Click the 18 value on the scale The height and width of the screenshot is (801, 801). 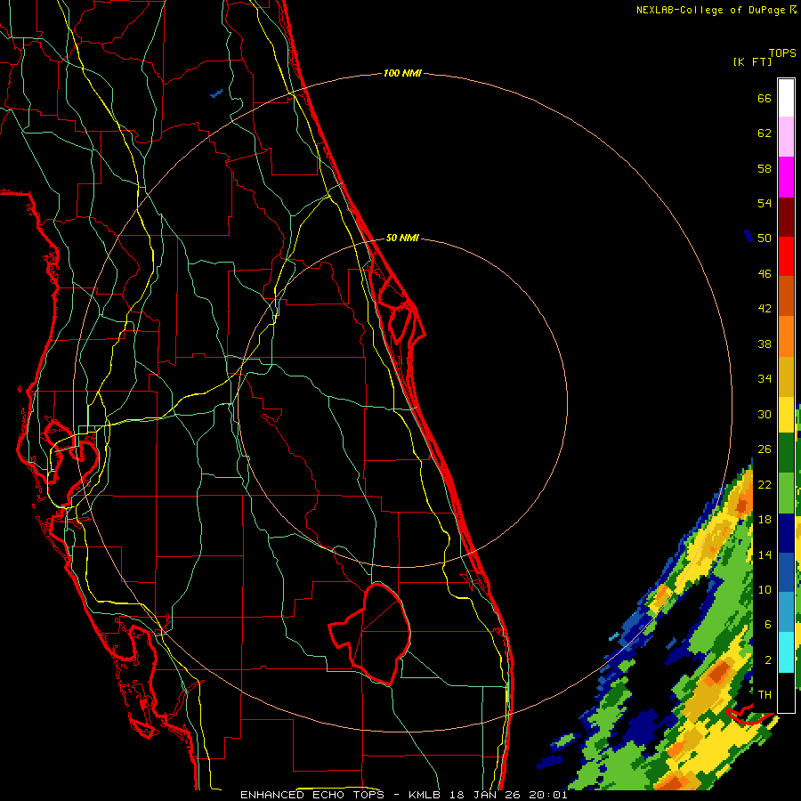(765, 520)
